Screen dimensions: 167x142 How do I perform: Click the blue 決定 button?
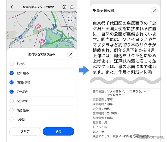58,131
